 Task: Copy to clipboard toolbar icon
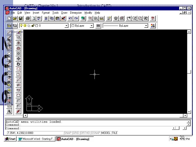point(52,19)
